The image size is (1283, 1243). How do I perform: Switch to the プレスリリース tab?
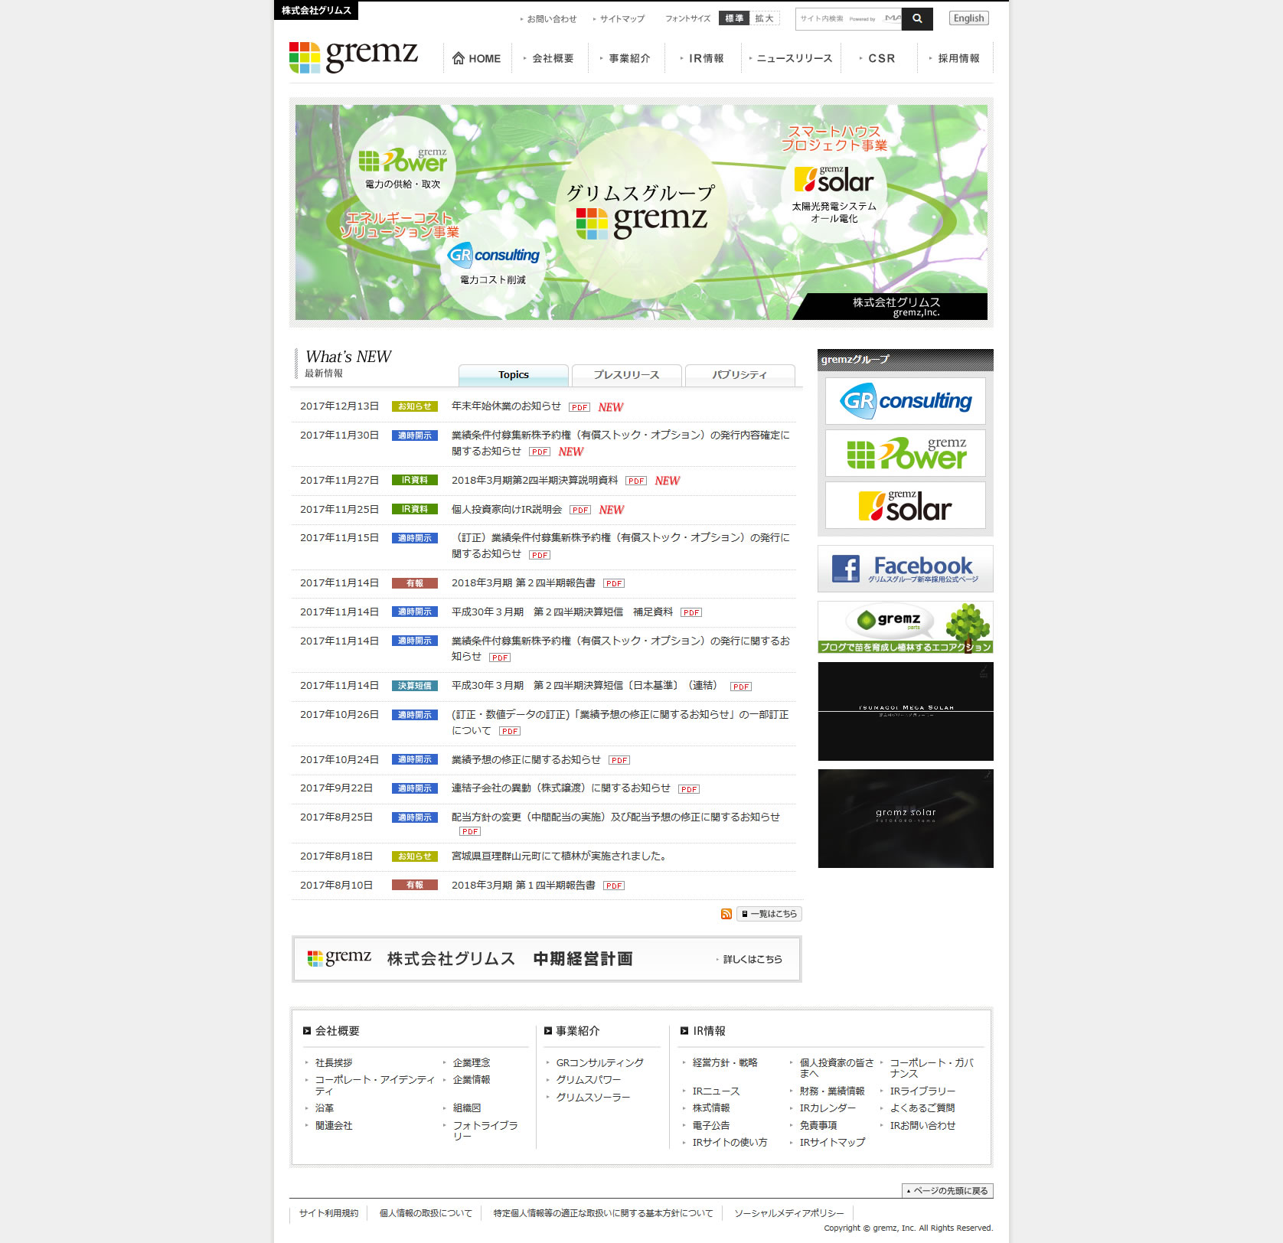pyautogui.click(x=626, y=375)
